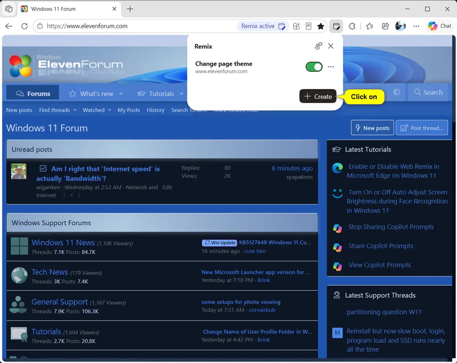Click the vertical page scrollbar
This screenshot has width=457, height=363.
[454, 79]
